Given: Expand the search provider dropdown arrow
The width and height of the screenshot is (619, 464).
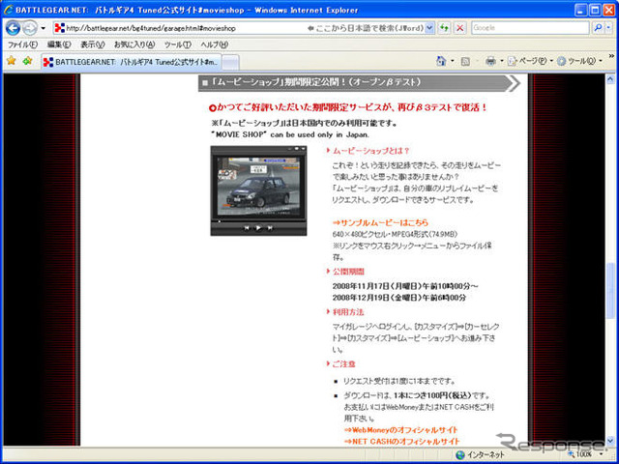Looking at the screenshot, I should 608,28.
